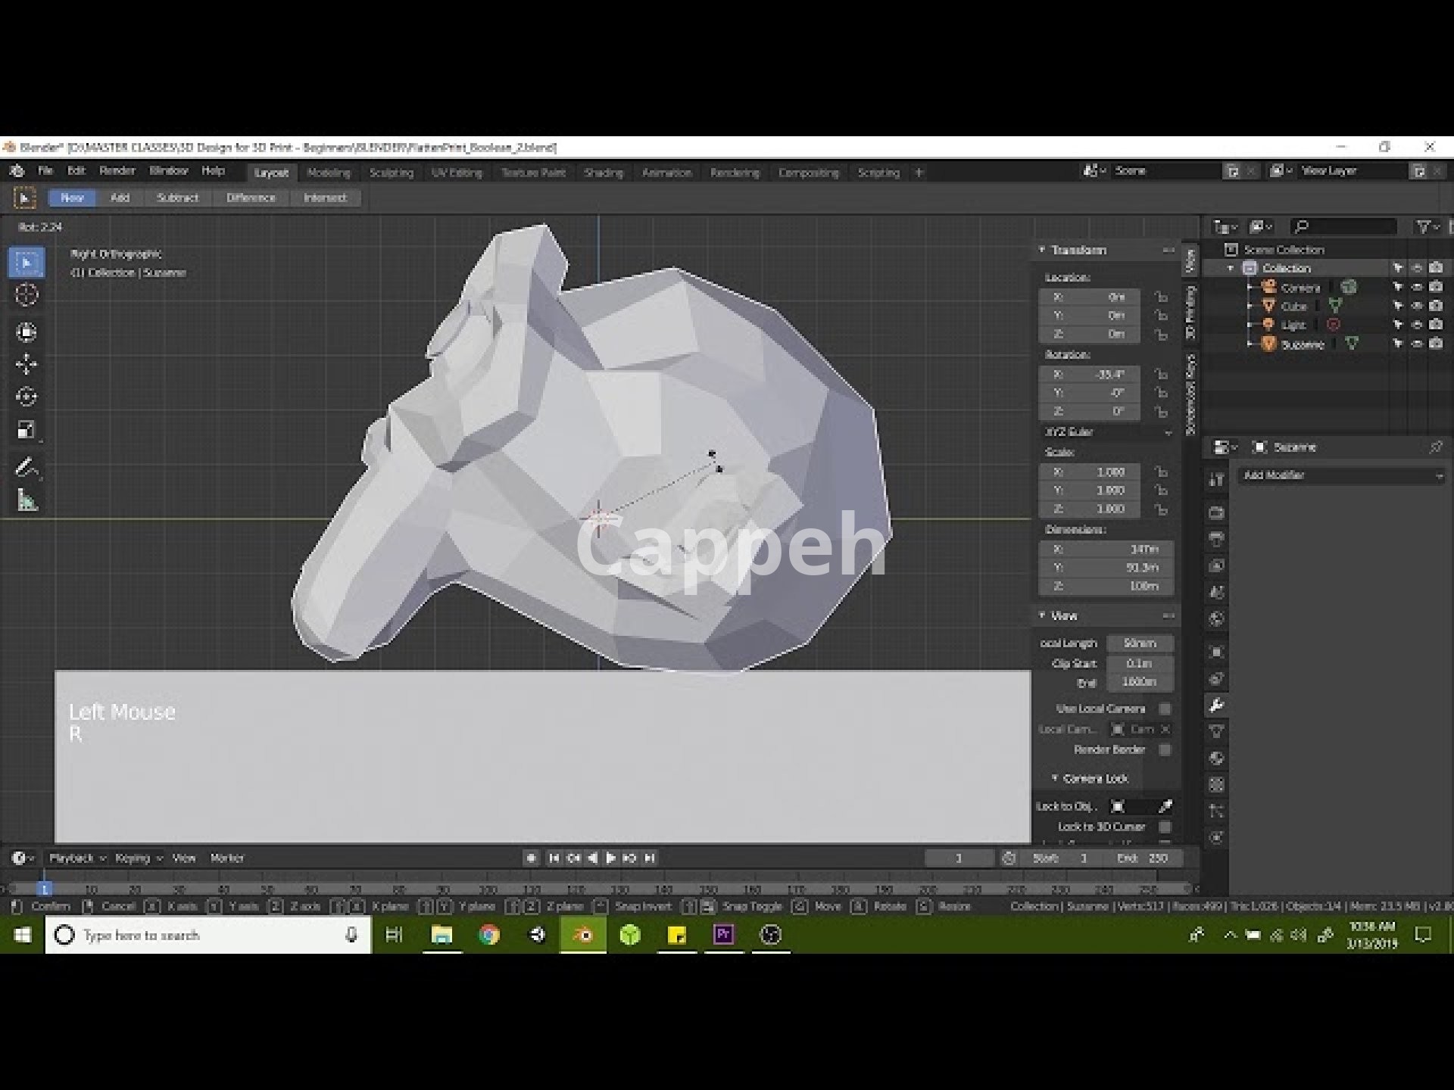This screenshot has height=1090, width=1454.
Task: Click frame 100 on the timeline ruler
Action: pyautogui.click(x=488, y=889)
